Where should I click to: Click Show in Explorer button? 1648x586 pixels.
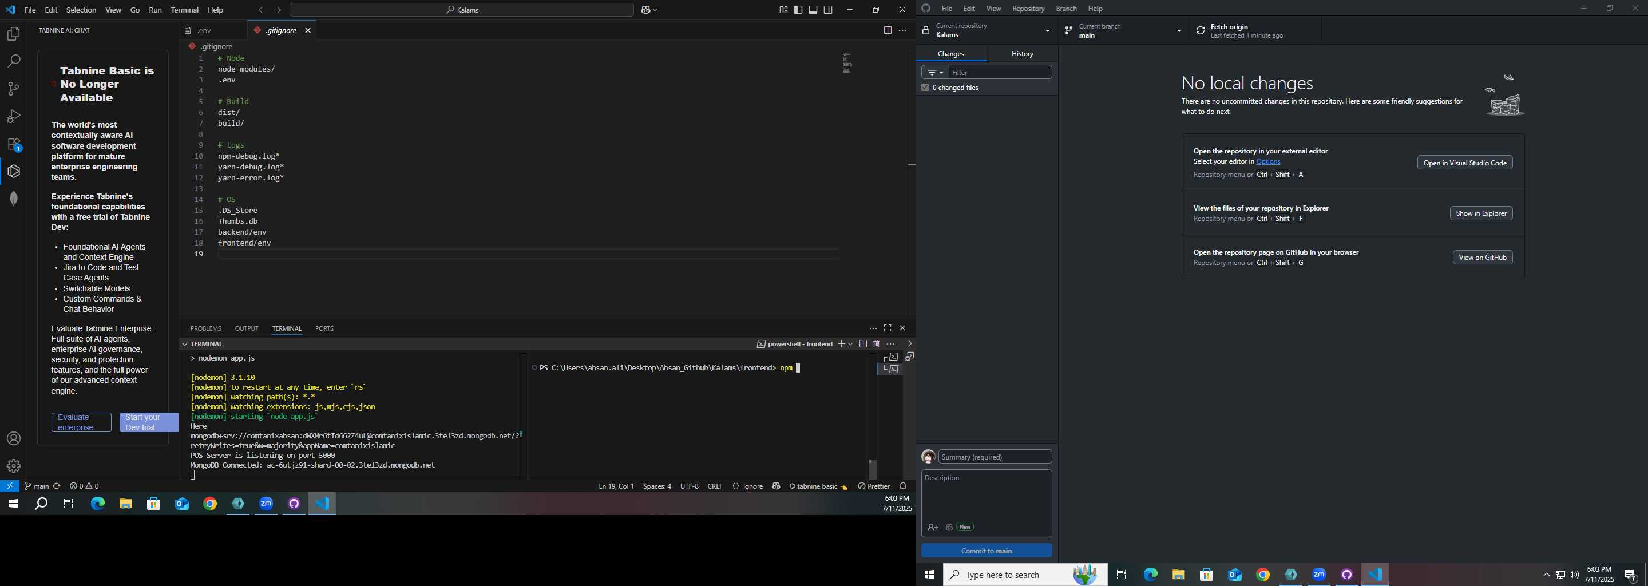(x=1481, y=213)
